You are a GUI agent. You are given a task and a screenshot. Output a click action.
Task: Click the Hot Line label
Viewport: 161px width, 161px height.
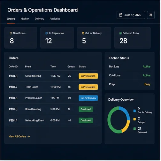click(114, 67)
